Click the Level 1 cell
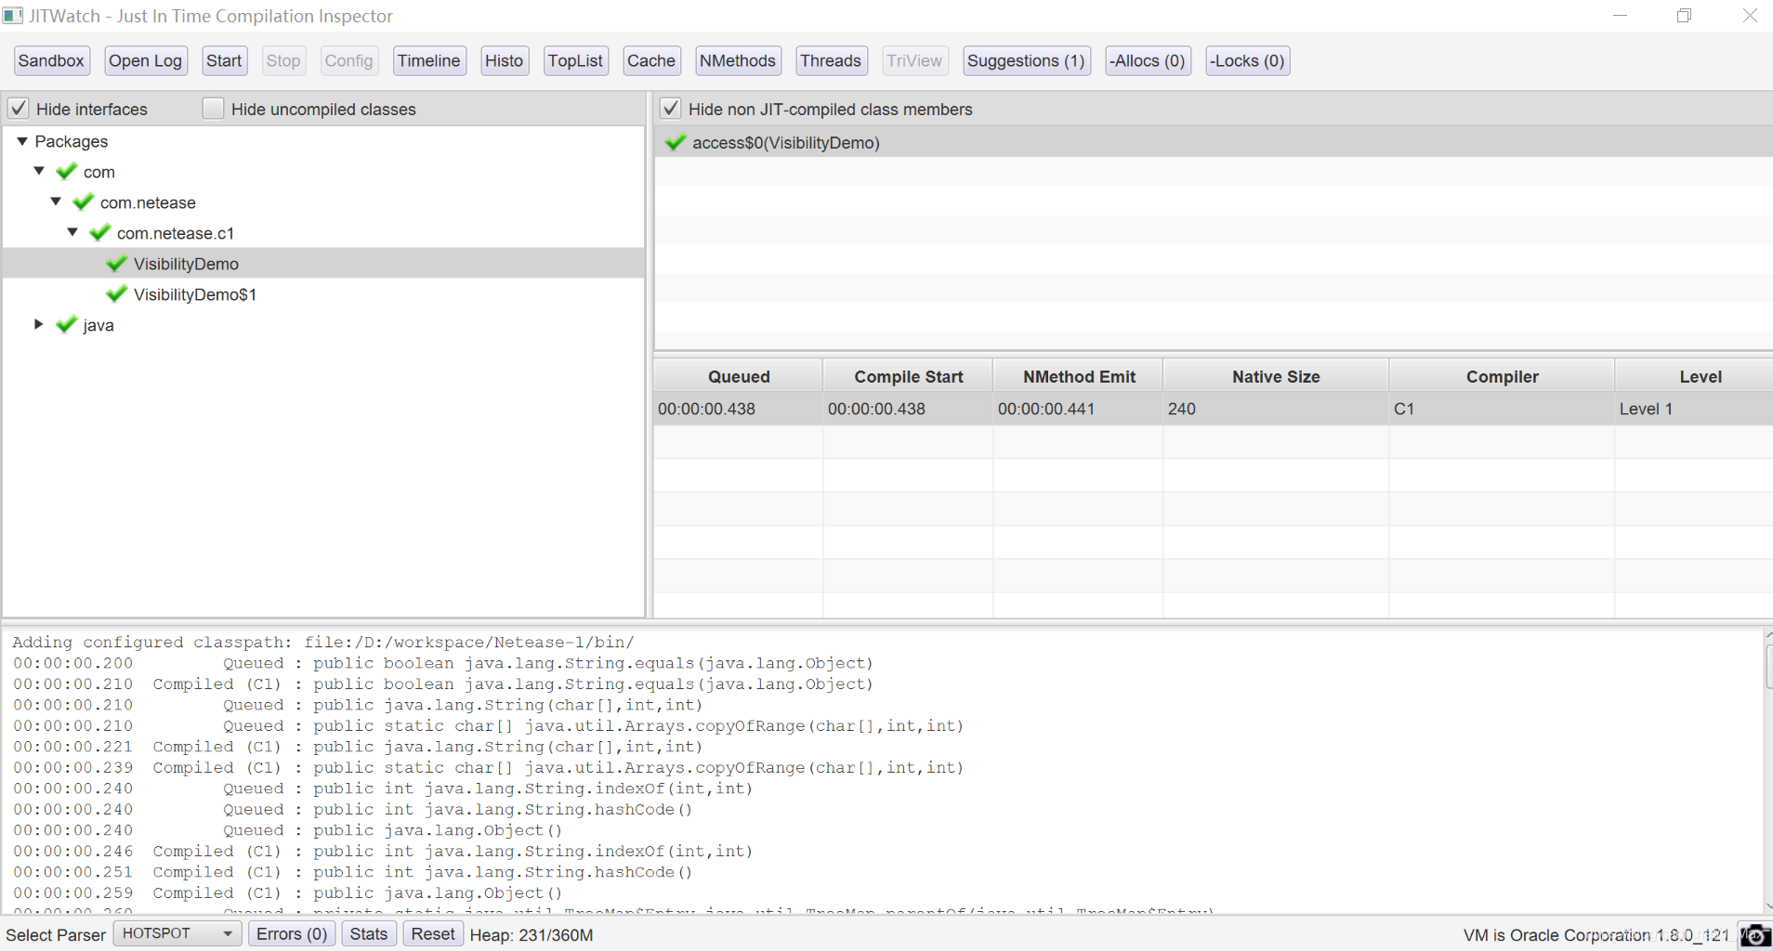 [1694, 409]
